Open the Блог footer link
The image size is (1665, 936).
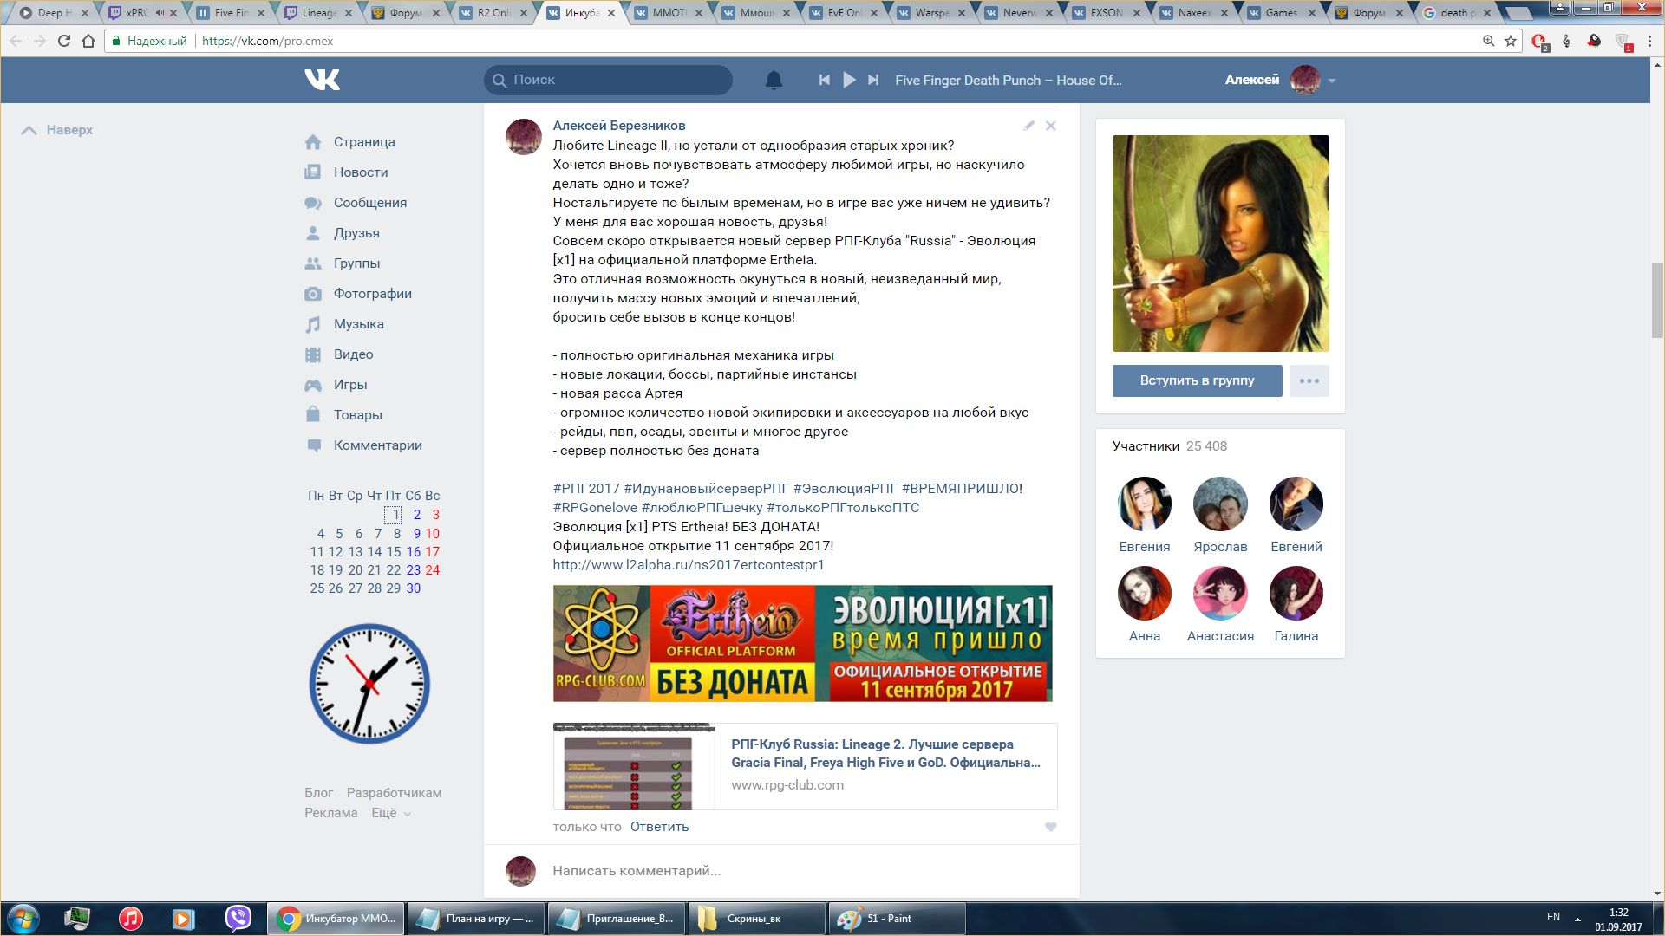[318, 793]
